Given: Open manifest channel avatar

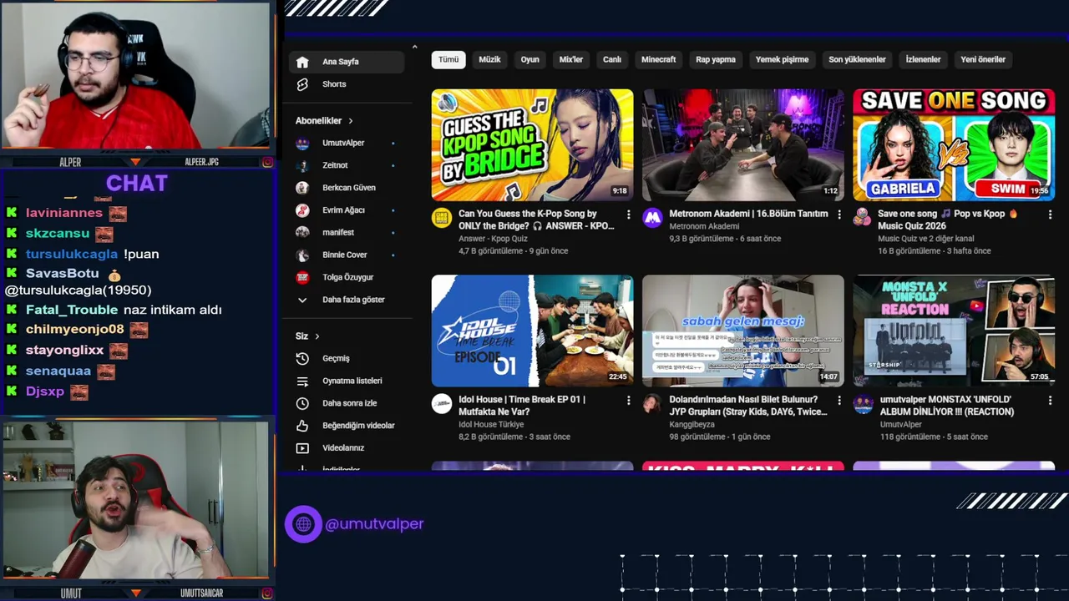Looking at the screenshot, I should click(x=302, y=232).
